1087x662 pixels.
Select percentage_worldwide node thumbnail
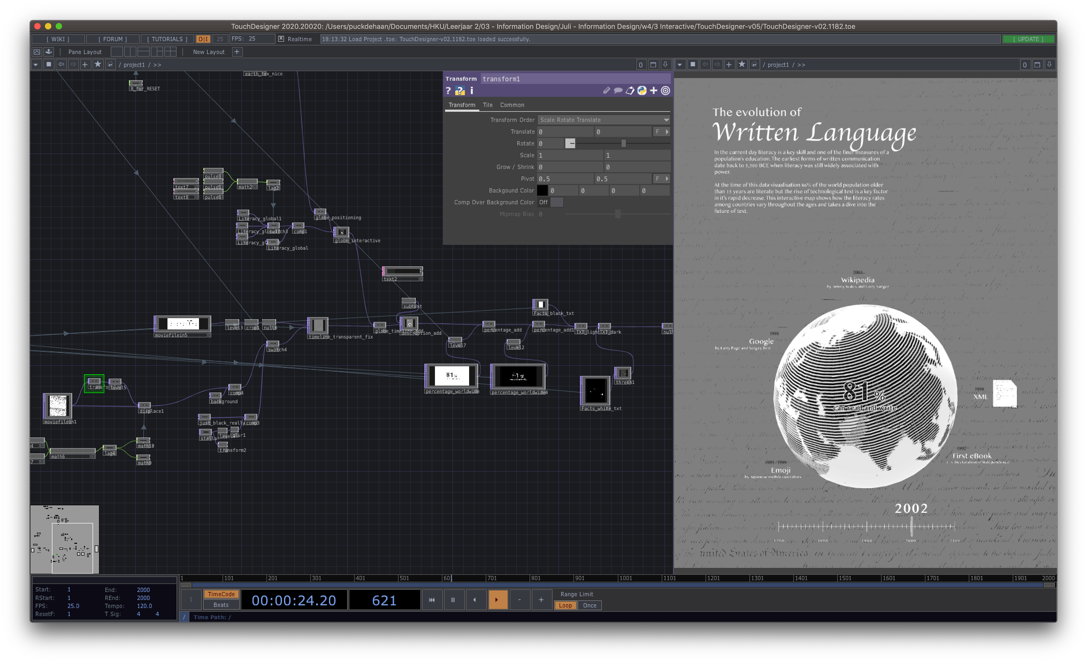[451, 376]
